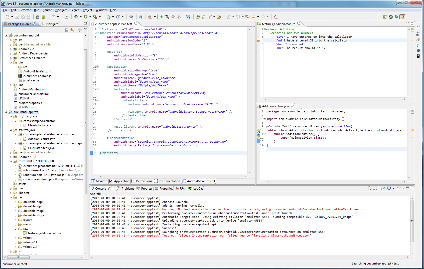Click the Previous Annotation icon
The width and height of the screenshot is (424, 269).
[238, 17]
